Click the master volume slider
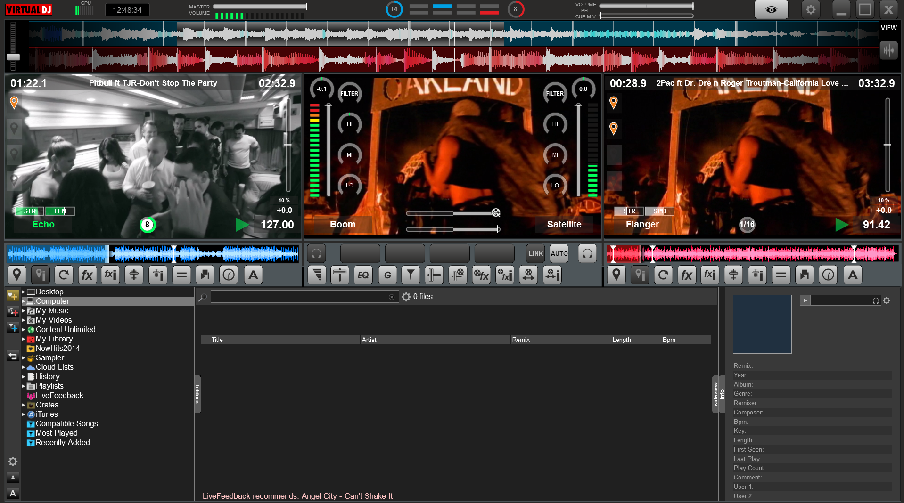This screenshot has width=904, height=503. click(x=260, y=7)
